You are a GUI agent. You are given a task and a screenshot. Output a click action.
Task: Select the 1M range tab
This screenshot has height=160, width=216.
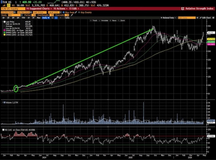click(13, 18)
